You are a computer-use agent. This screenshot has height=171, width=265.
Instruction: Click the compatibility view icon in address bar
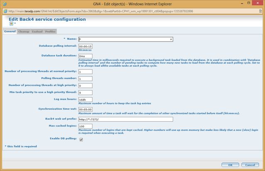click(x=260, y=11)
